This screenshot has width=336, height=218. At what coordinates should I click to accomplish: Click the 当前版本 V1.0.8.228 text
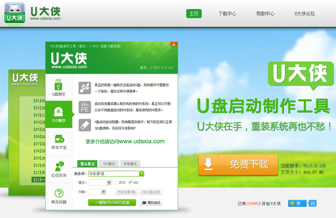pos(303,165)
